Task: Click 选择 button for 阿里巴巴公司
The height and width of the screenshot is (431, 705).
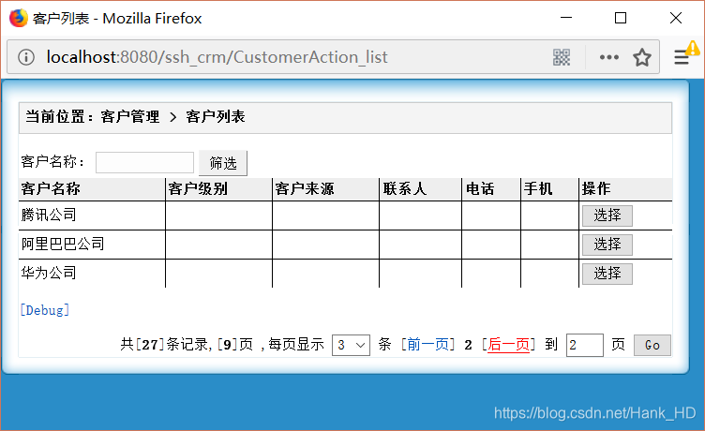Action: (607, 245)
